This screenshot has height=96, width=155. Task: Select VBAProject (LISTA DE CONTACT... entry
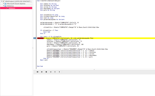point(18,1)
